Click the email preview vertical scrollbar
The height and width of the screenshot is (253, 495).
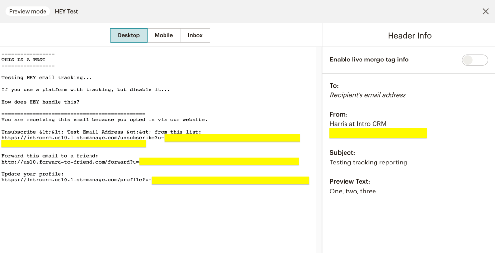(x=318, y=145)
